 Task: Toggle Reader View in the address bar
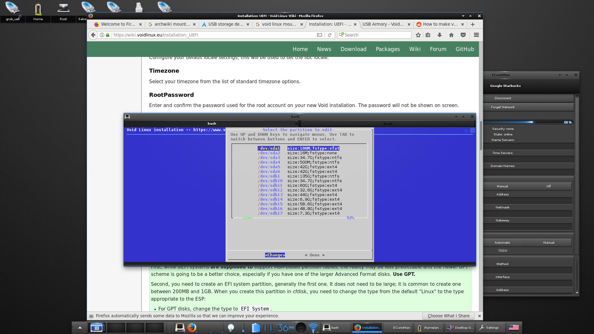[320, 35]
